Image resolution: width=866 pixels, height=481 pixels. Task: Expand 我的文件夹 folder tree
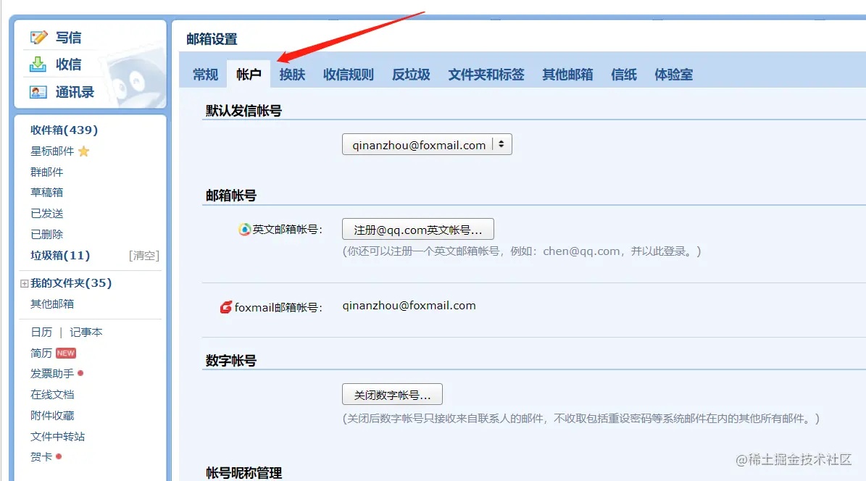pos(25,283)
